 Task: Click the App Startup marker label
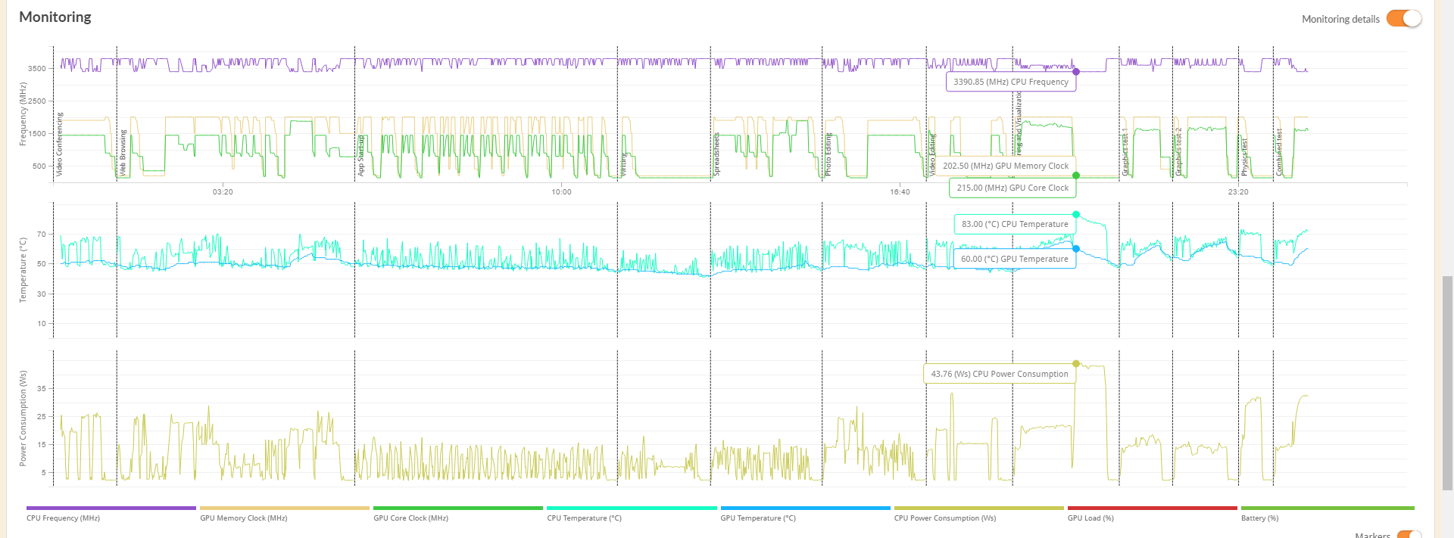(x=361, y=156)
